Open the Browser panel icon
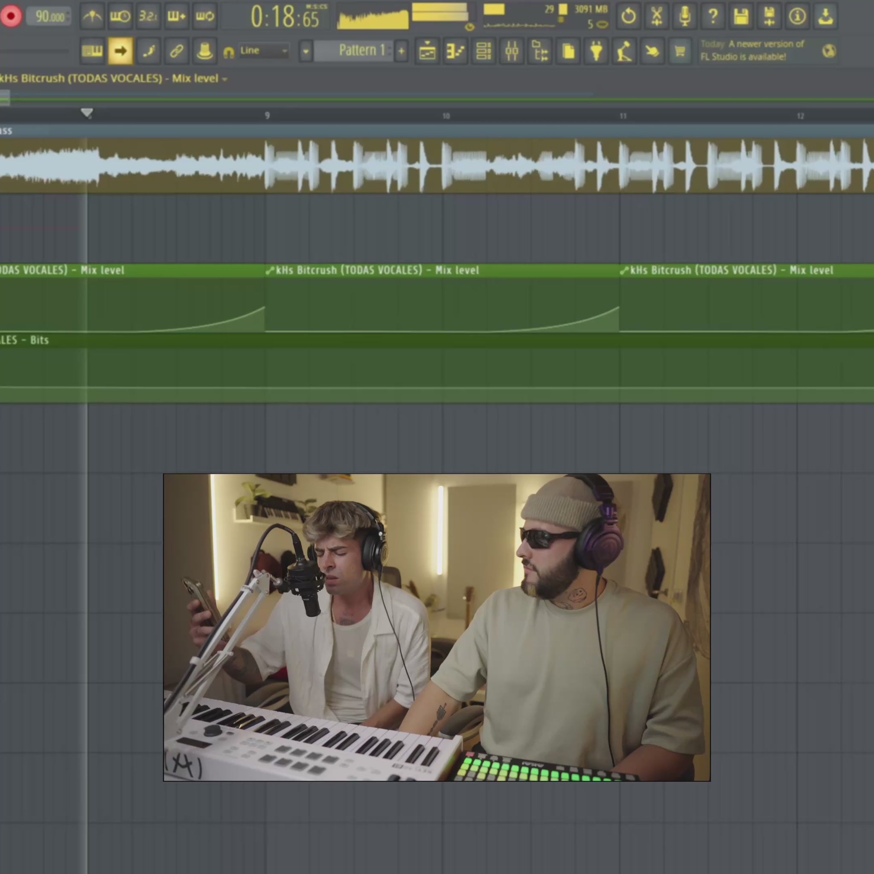 [540, 51]
